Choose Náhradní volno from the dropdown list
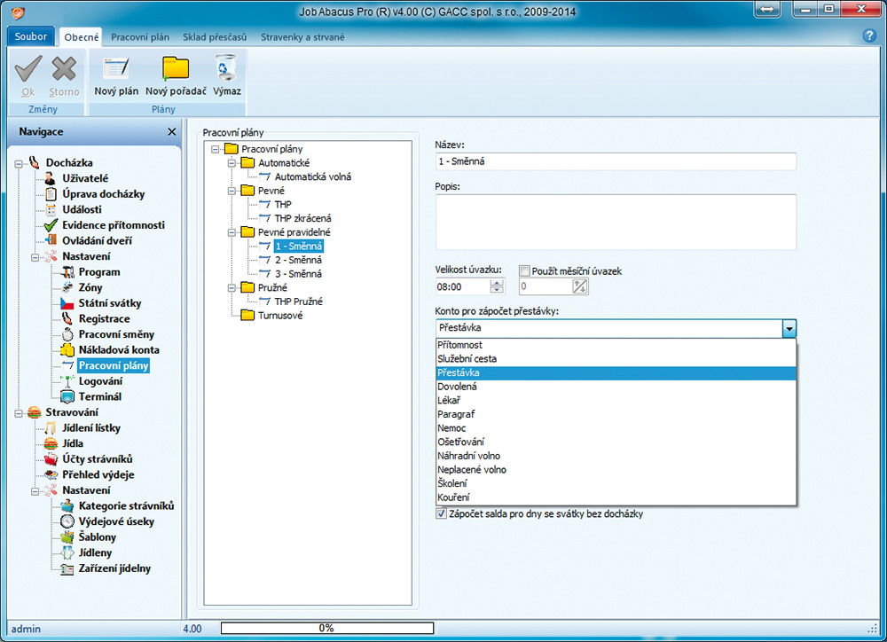887x642 pixels. tap(616, 456)
